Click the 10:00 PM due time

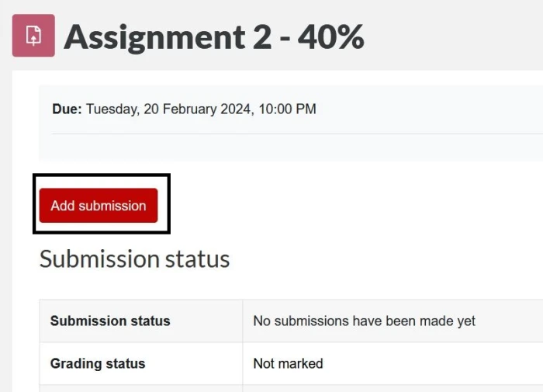(287, 109)
